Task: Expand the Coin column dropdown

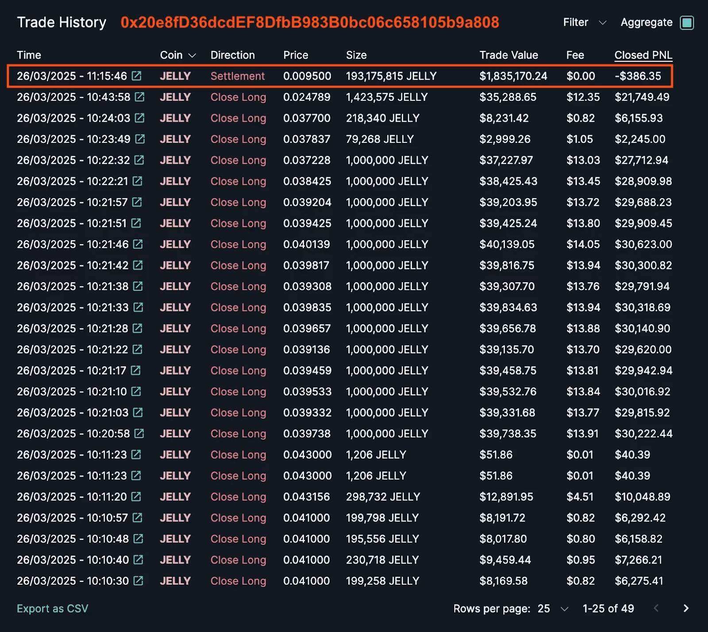Action: pyautogui.click(x=192, y=55)
